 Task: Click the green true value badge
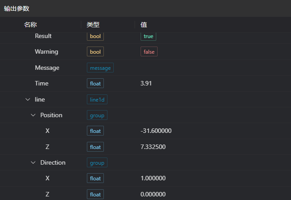(x=148, y=36)
